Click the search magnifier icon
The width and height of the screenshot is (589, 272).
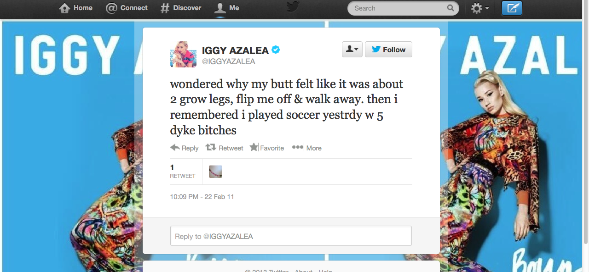450,8
